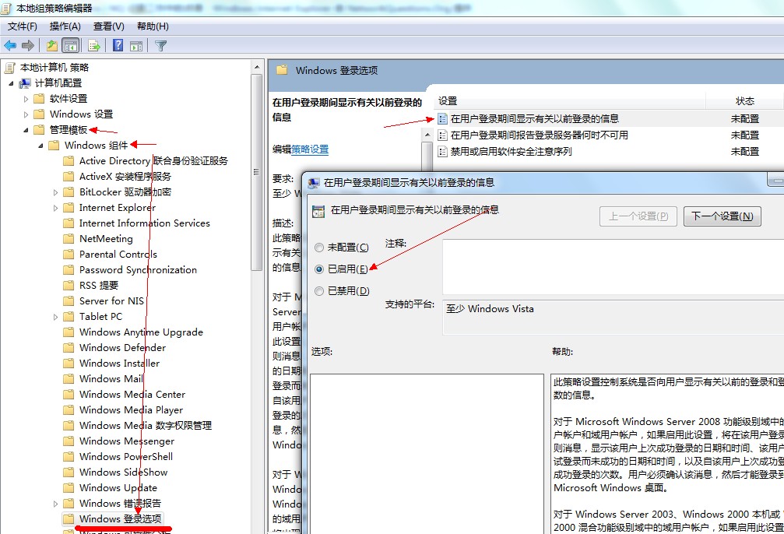The image size is (784, 534).
Task: Click the policy icon beside 在用户登录期间显示有关以前登录的信息 in list
Action: click(x=442, y=118)
